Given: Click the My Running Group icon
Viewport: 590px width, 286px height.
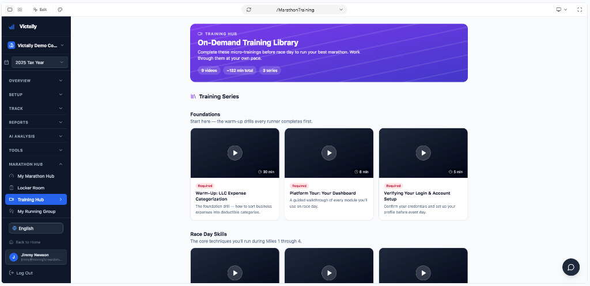Looking at the screenshot, I should tap(12, 212).
